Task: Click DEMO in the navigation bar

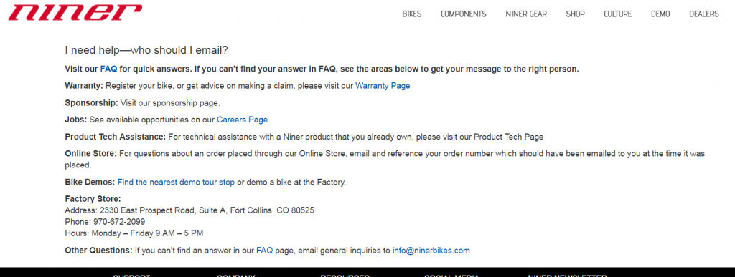Action: coord(660,14)
